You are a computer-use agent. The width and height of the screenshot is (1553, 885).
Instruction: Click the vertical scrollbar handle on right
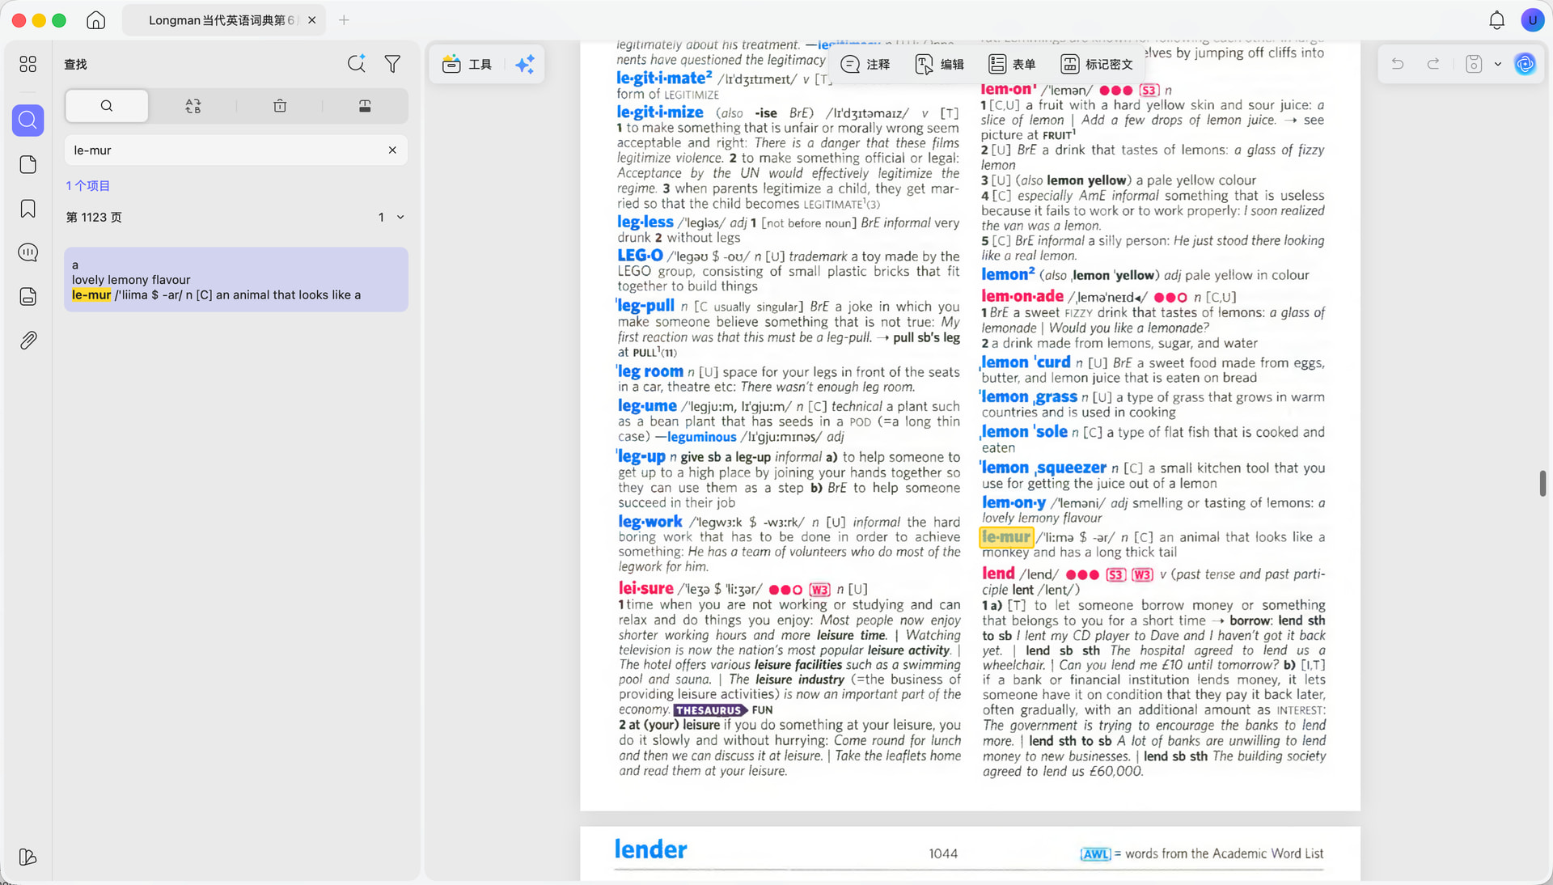(x=1542, y=483)
